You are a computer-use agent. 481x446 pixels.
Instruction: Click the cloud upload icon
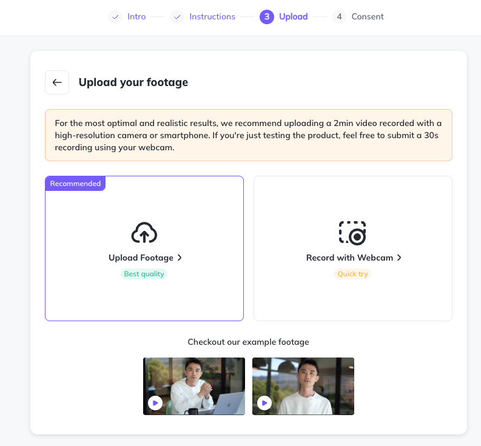click(x=144, y=233)
